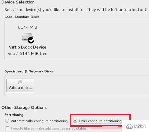Click the Virtio Block Device name label
The height and width of the screenshot is (132, 149).
pyautogui.click(x=28, y=47)
